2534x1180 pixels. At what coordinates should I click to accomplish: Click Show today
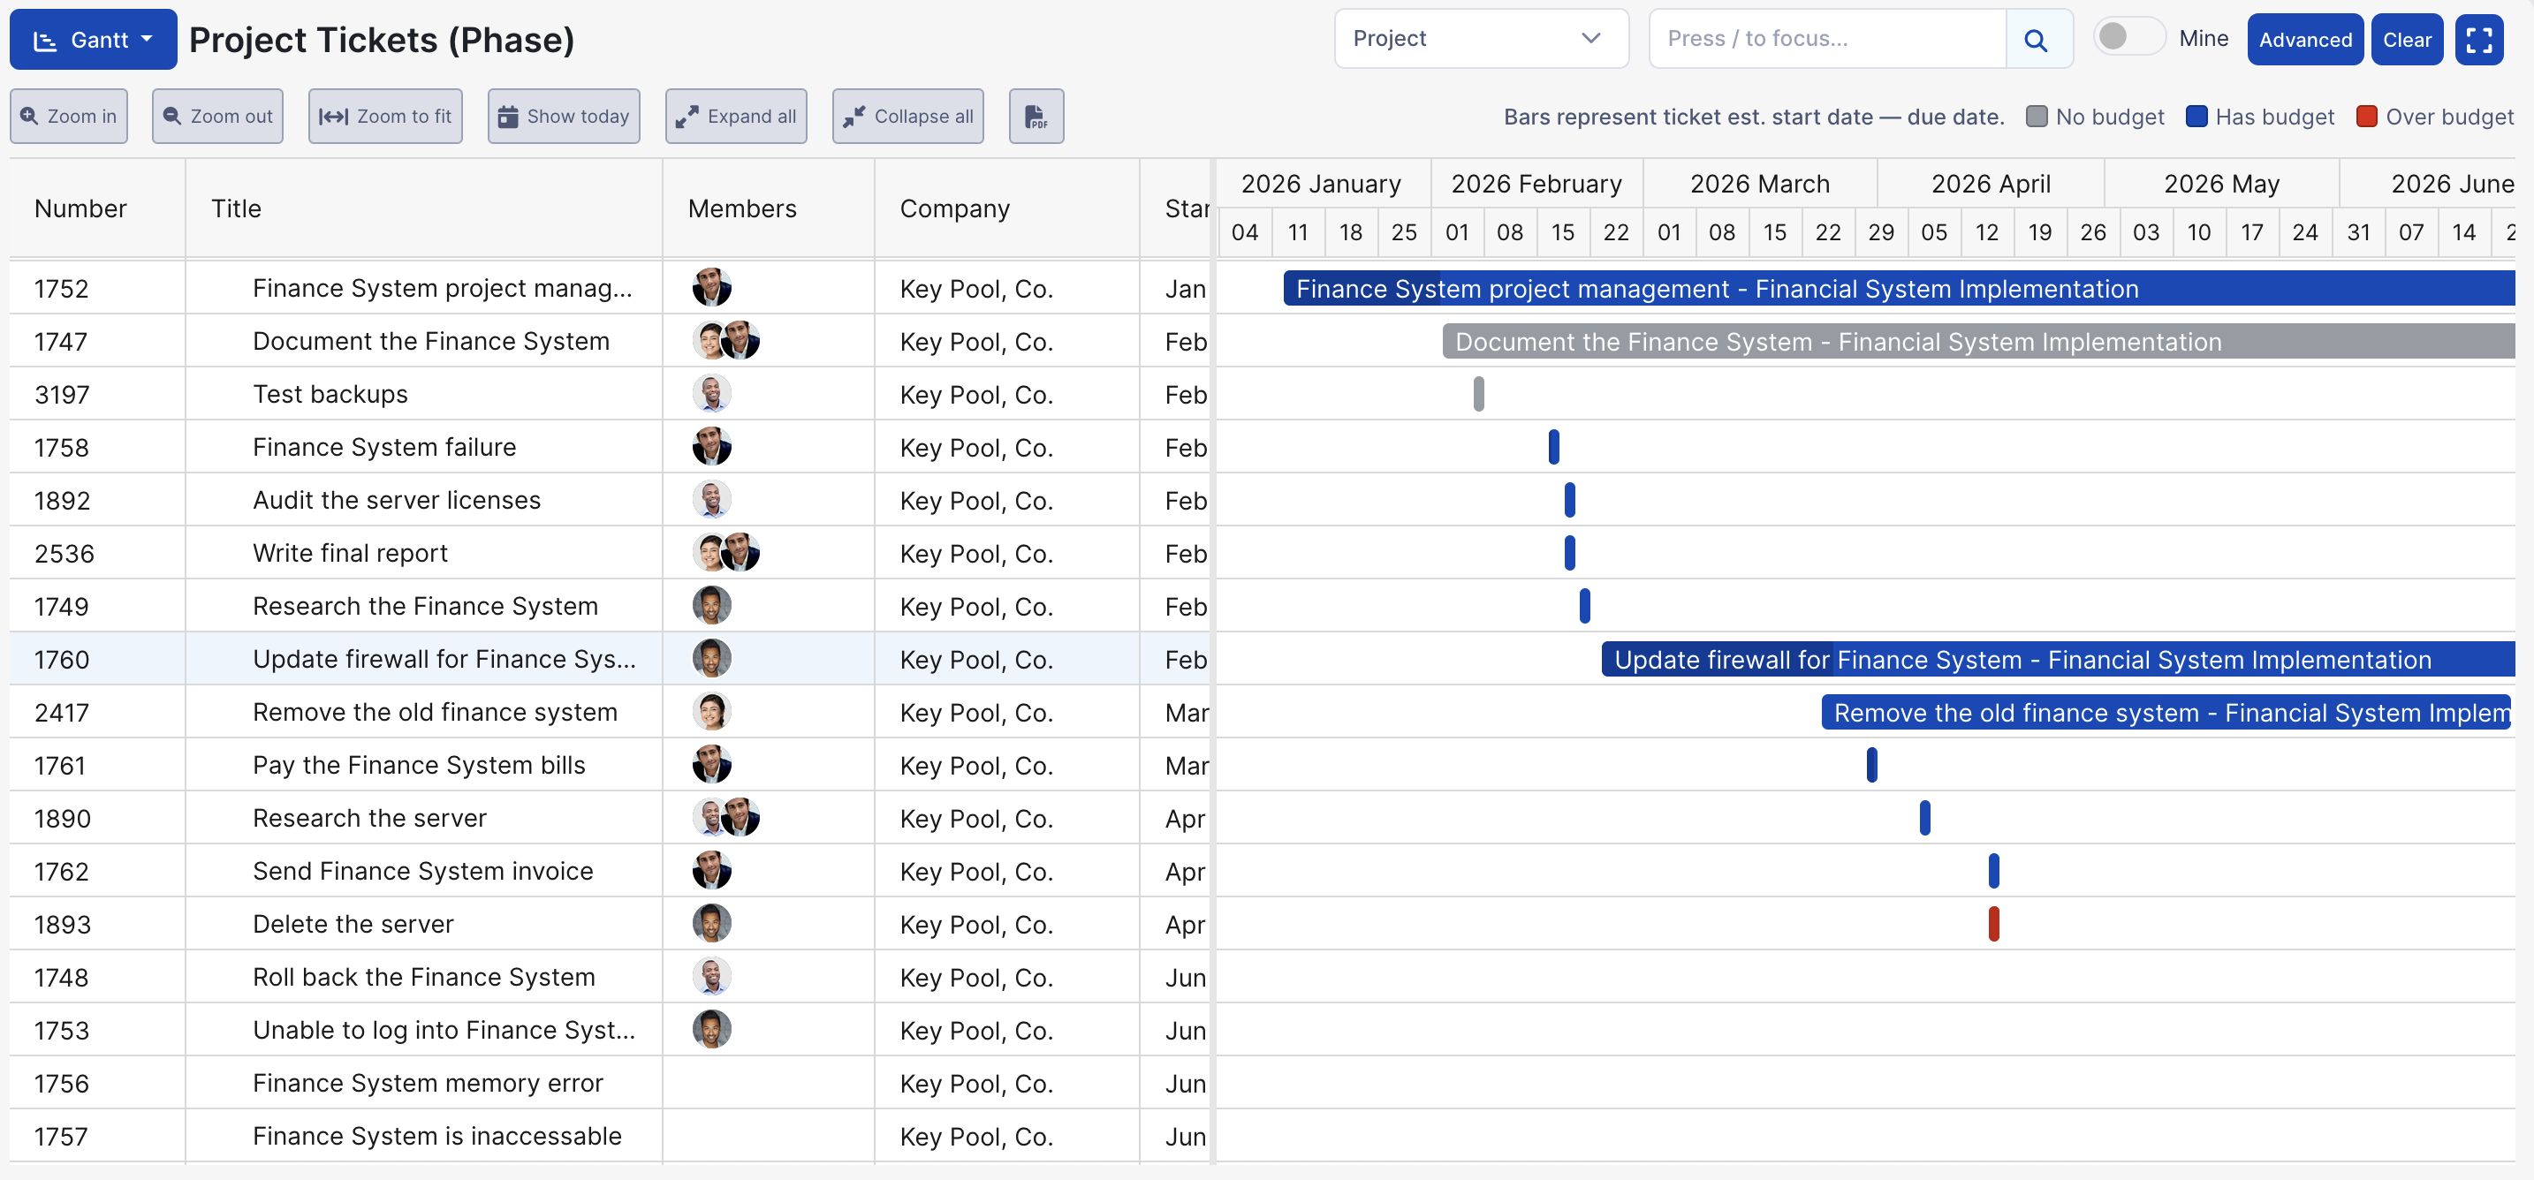(564, 116)
